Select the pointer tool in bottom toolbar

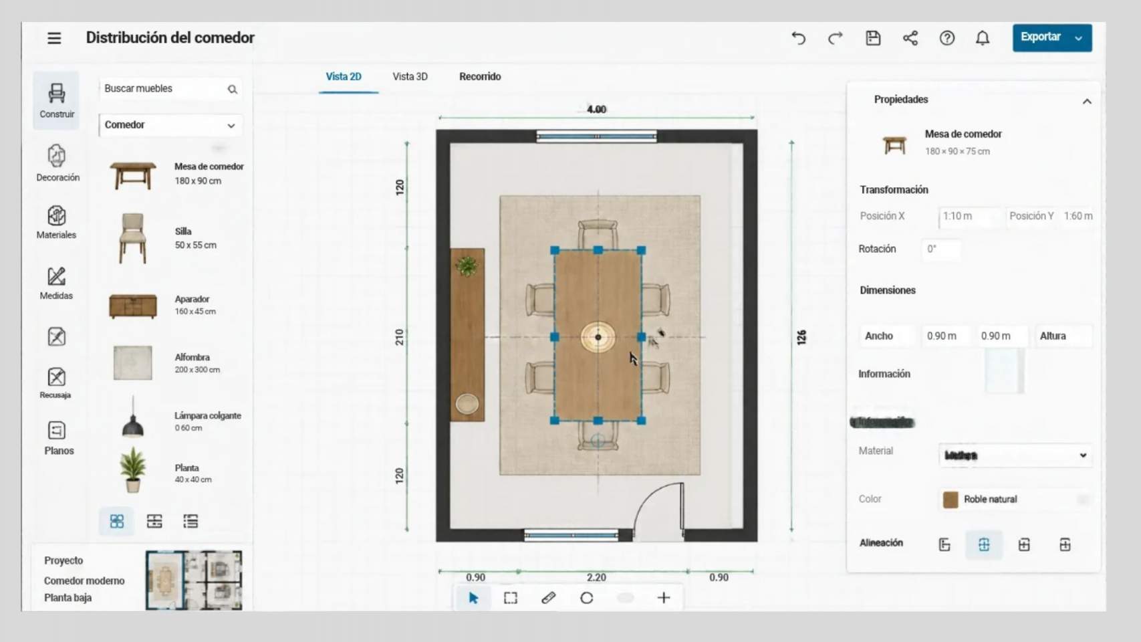(x=473, y=598)
